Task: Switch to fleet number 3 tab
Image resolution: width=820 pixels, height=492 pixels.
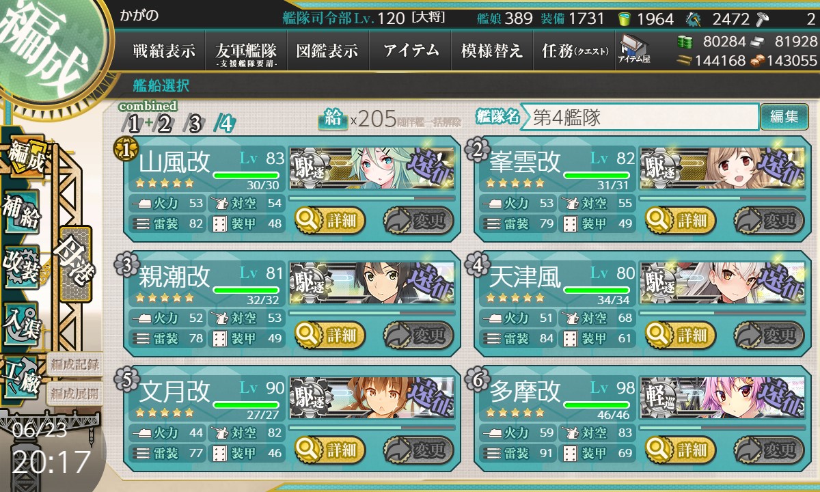Action: pyautogui.click(x=194, y=124)
